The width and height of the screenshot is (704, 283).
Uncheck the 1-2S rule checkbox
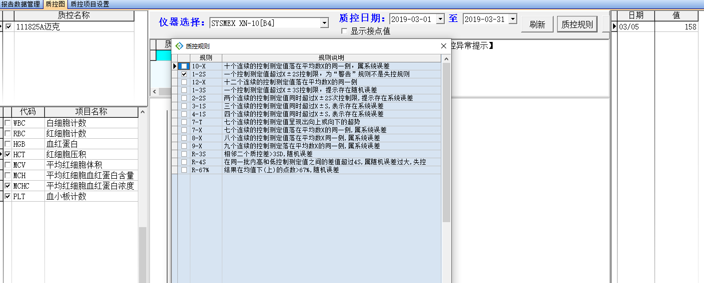tap(184, 74)
